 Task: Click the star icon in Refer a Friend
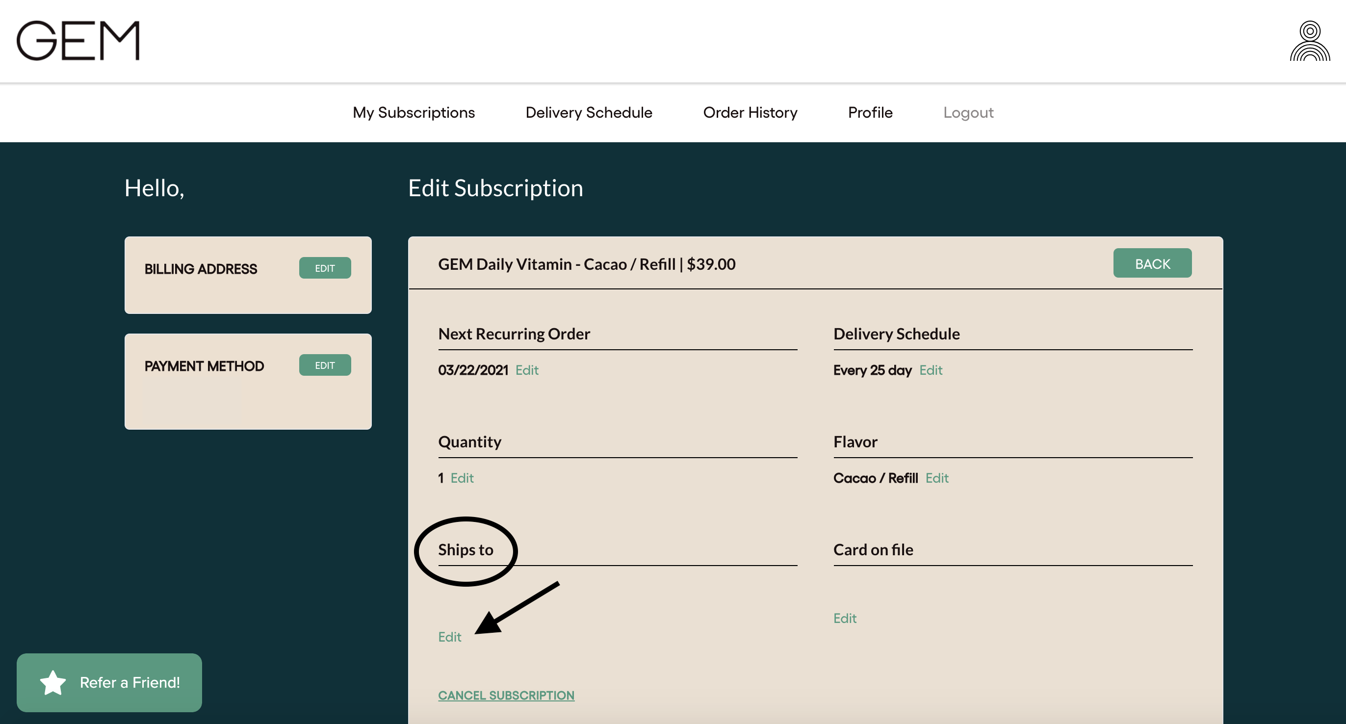[53, 683]
